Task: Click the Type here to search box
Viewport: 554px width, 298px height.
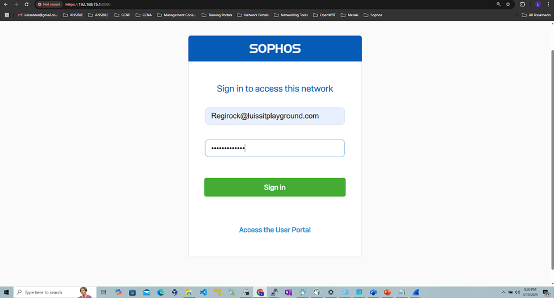Action: click(55, 292)
